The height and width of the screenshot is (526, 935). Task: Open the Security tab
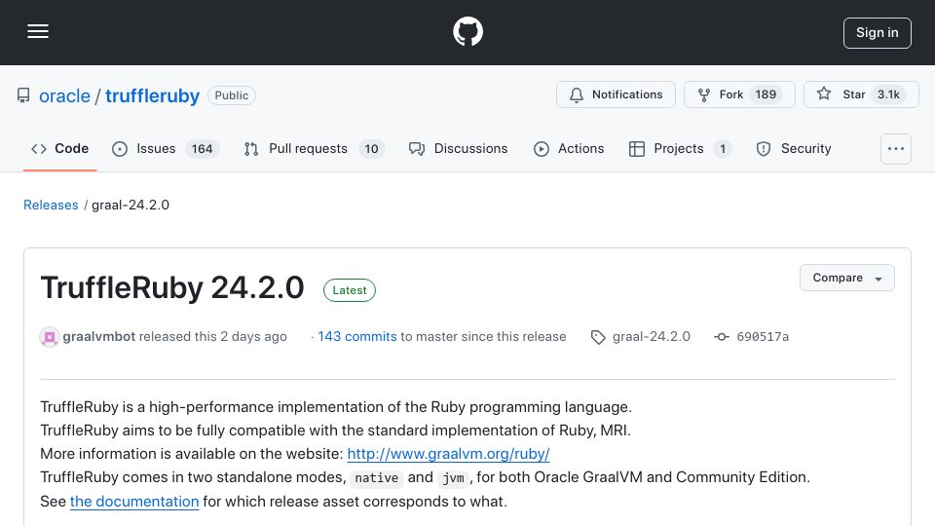pos(794,148)
